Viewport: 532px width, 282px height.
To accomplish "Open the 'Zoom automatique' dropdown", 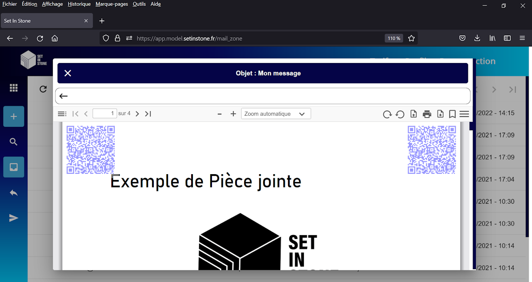I will coord(276,114).
